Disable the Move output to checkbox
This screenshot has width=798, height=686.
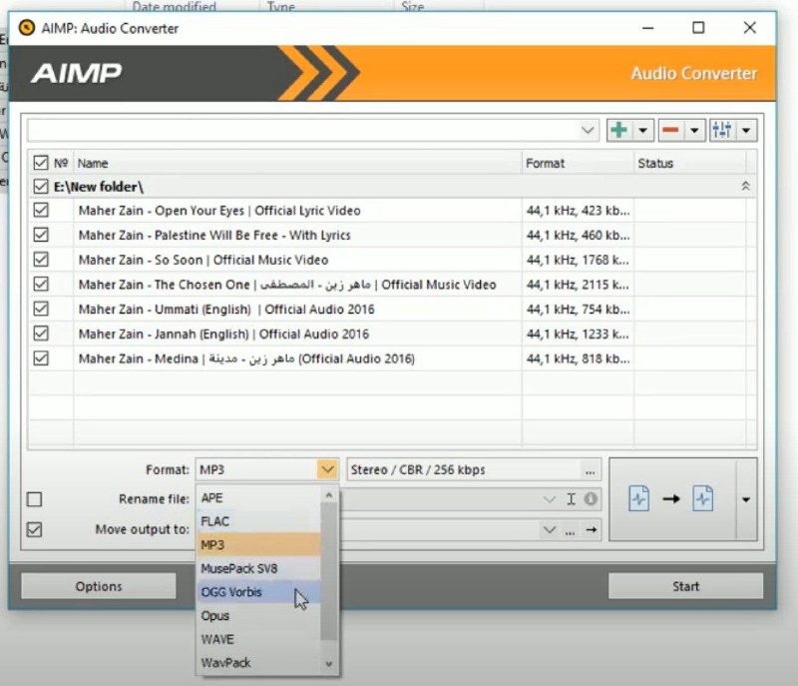(x=34, y=529)
